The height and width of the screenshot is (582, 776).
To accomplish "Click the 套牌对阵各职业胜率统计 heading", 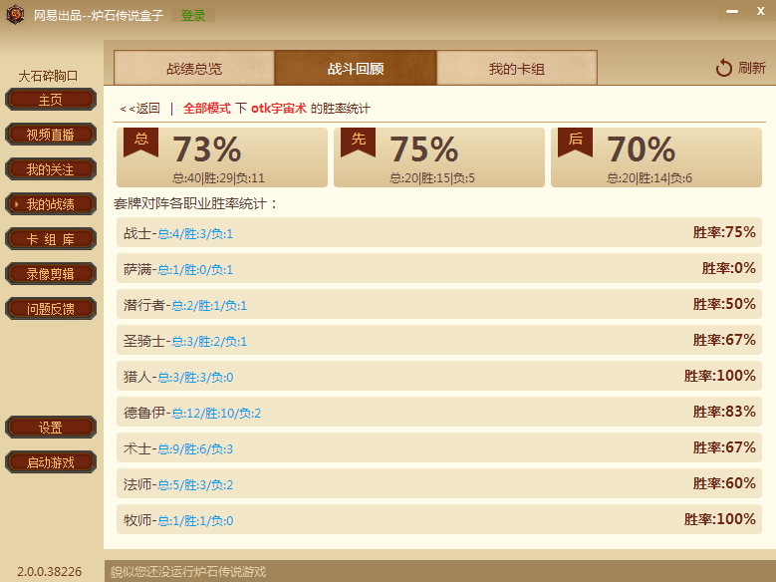I will coord(196,203).
